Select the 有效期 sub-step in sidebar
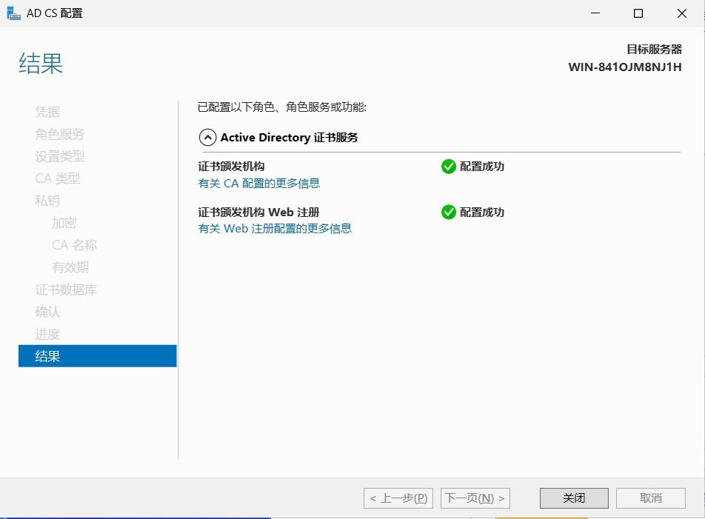This screenshot has height=519, width=705. pyautogui.click(x=70, y=267)
